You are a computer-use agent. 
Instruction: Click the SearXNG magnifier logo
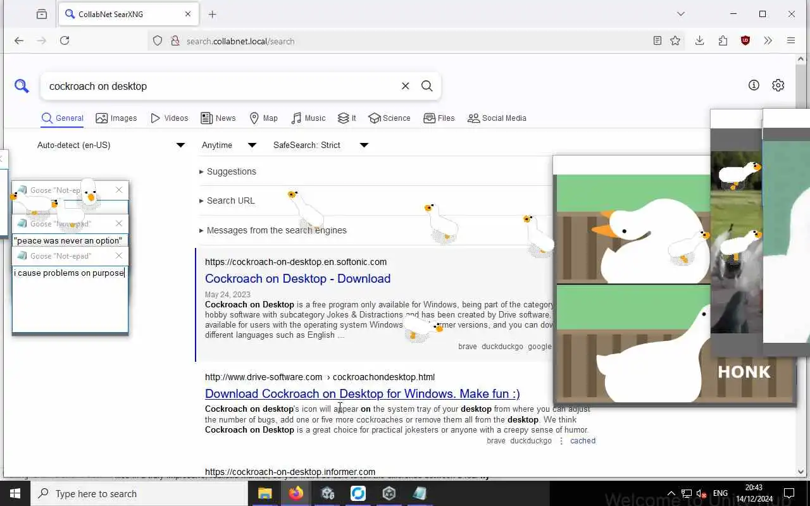[x=22, y=86]
